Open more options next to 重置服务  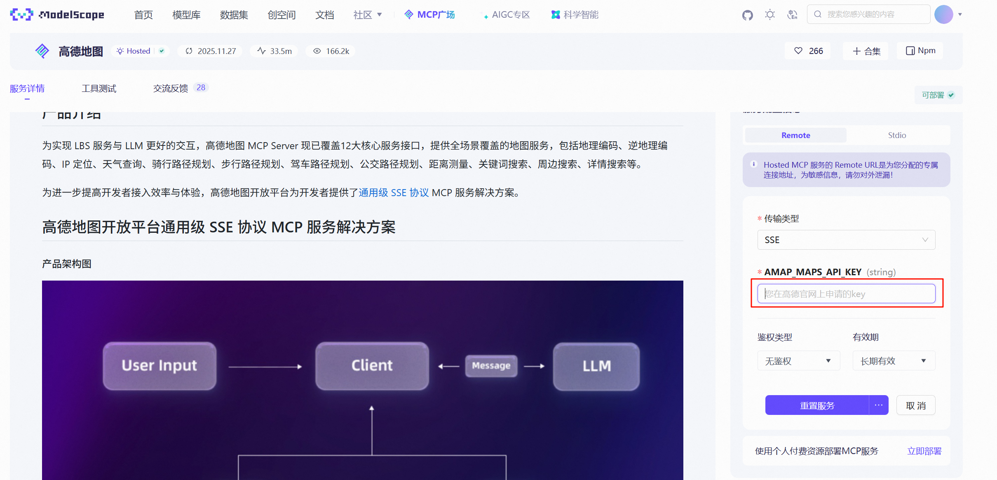click(x=879, y=405)
